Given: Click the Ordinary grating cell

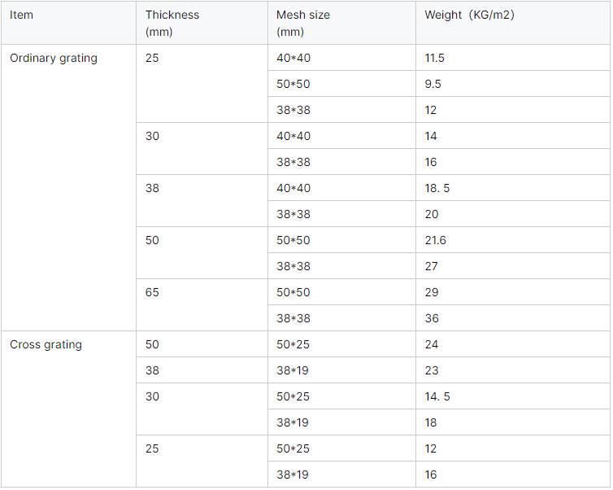Looking at the screenshot, I should (54, 58).
